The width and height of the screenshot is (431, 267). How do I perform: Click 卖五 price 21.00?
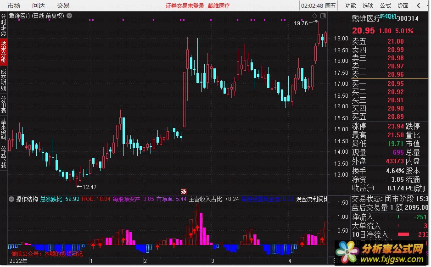[396, 41]
